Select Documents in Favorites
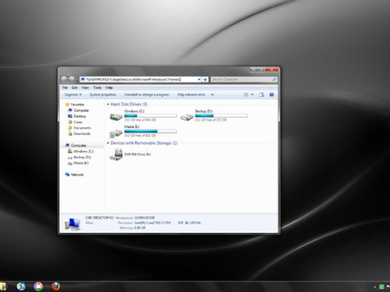Screen dimensions: 390x292 (82, 128)
